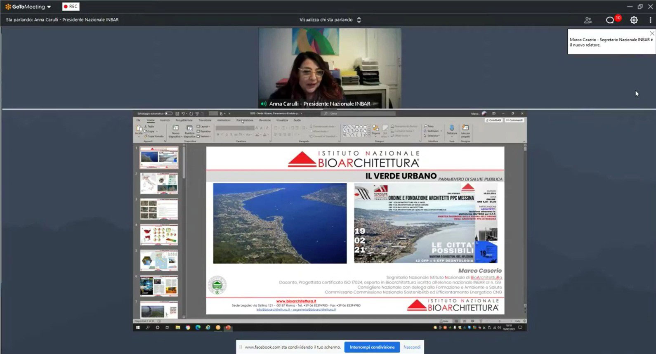Open the GoToMeeting main menu dropdown
The width and height of the screenshot is (656, 354).
click(28, 7)
